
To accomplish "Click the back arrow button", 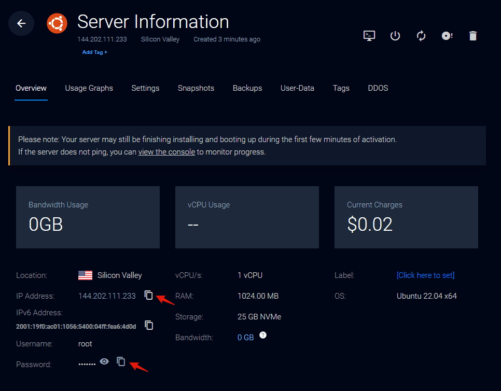I will coord(21,23).
